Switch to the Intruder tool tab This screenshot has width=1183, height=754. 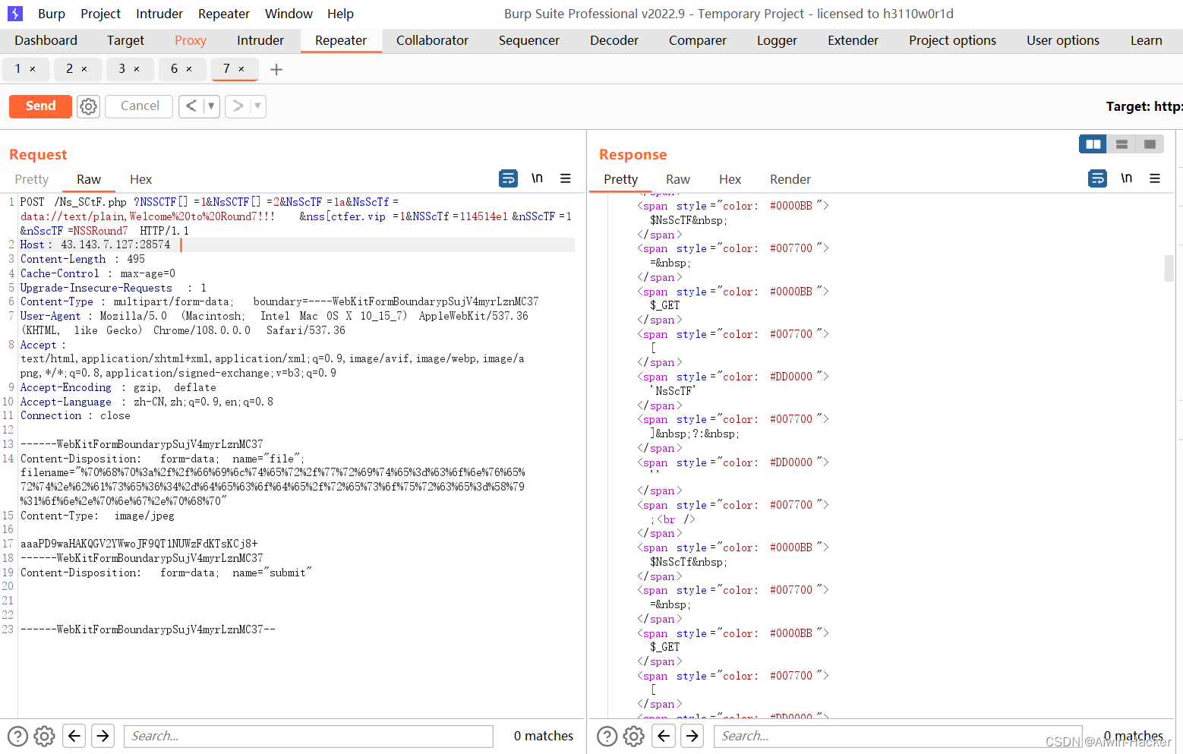pos(260,40)
